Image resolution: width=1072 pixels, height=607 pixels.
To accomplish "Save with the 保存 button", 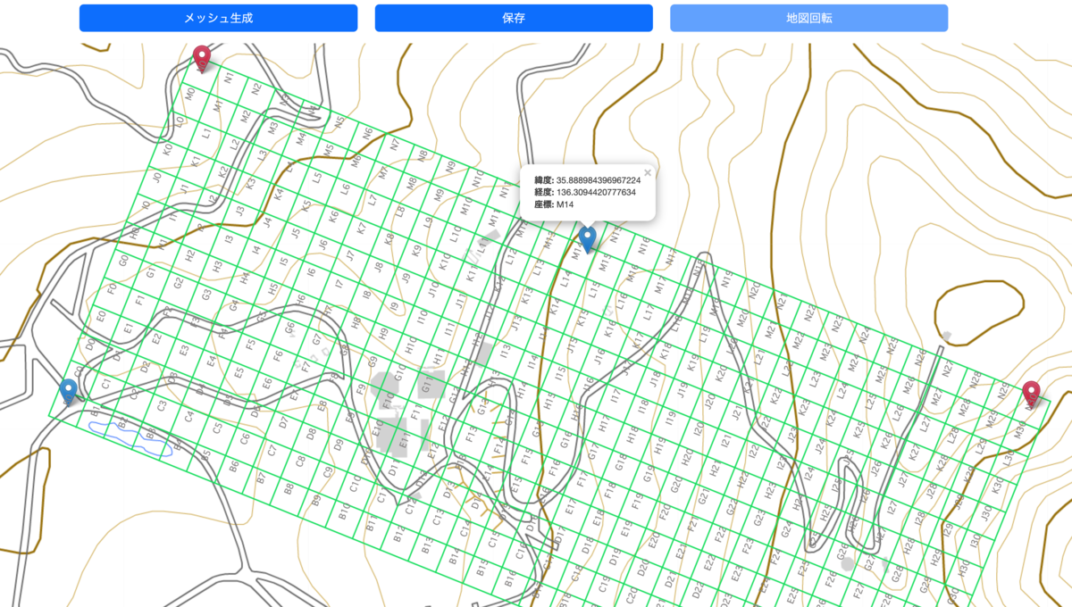I will [x=514, y=18].
